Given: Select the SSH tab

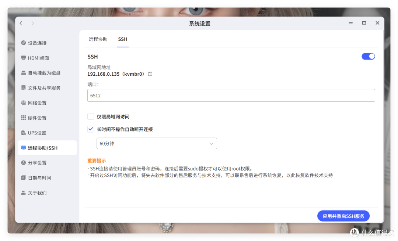Looking at the screenshot, I should [123, 39].
